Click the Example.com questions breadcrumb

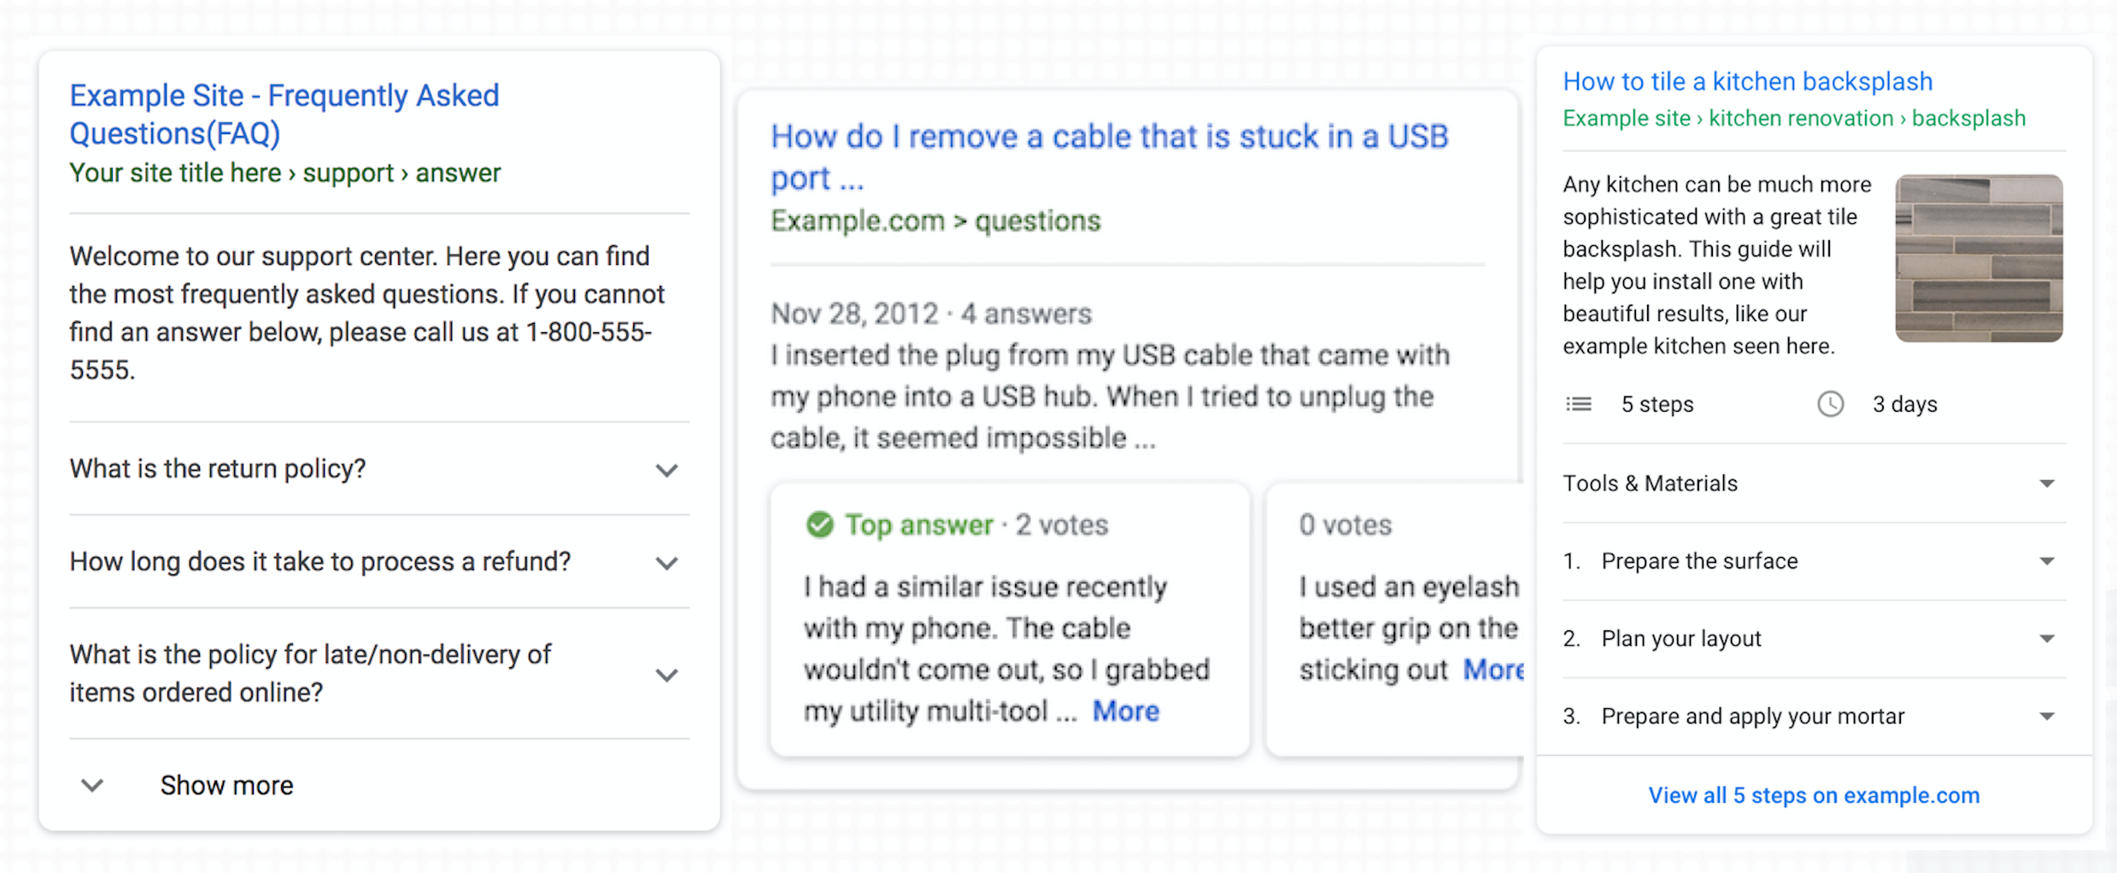(935, 221)
